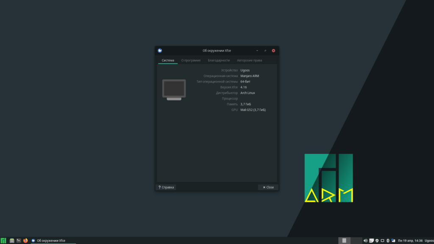Viewport: 434px width, 244px height.
Task: Switch to the second workspace in the pager
Action: (x=356, y=241)
